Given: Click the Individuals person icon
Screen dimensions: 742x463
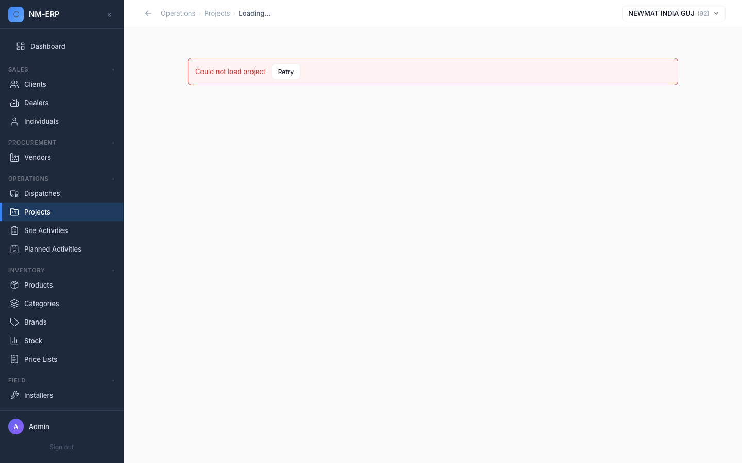Looking at the screenshot, I should 14,121.
